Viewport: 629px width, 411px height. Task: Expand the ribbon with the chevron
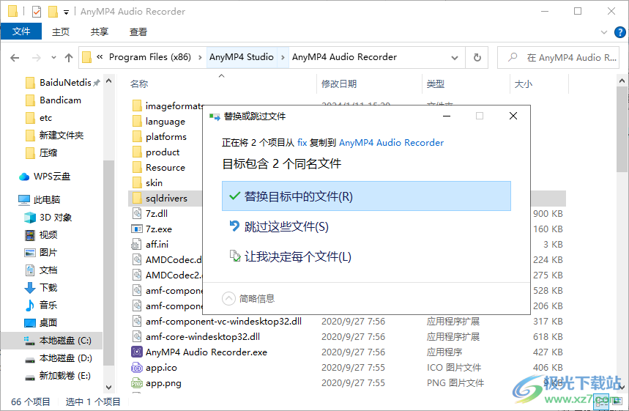[x=604, y=32]
